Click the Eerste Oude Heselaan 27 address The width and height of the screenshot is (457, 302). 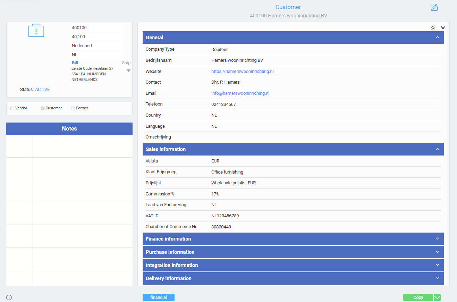point(92,69)
